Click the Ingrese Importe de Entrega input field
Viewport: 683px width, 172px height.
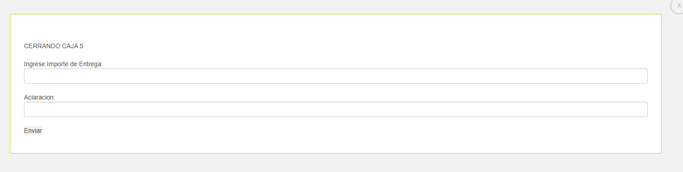tap(335, 76)
